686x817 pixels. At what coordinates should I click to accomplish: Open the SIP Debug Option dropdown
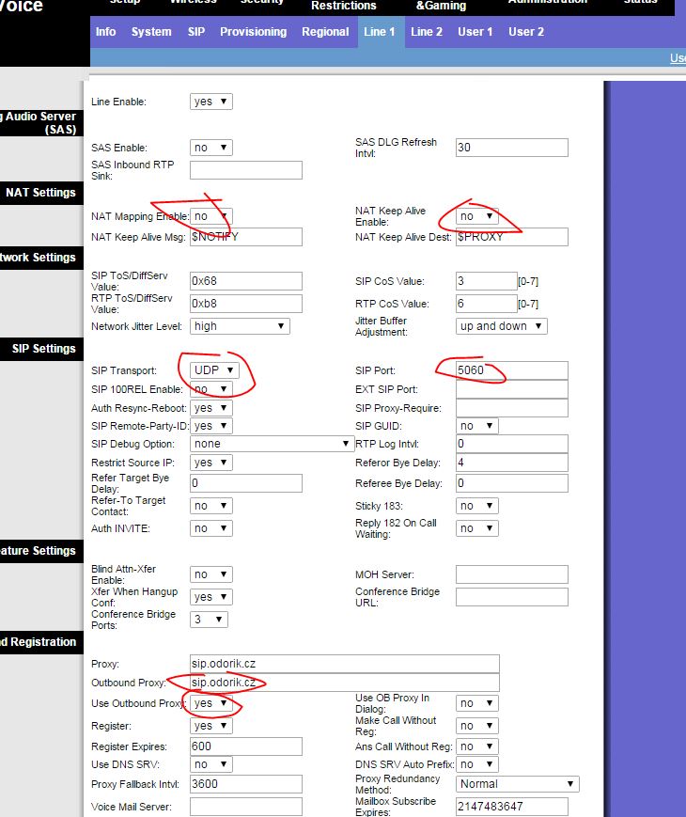(x=272, y=444)
